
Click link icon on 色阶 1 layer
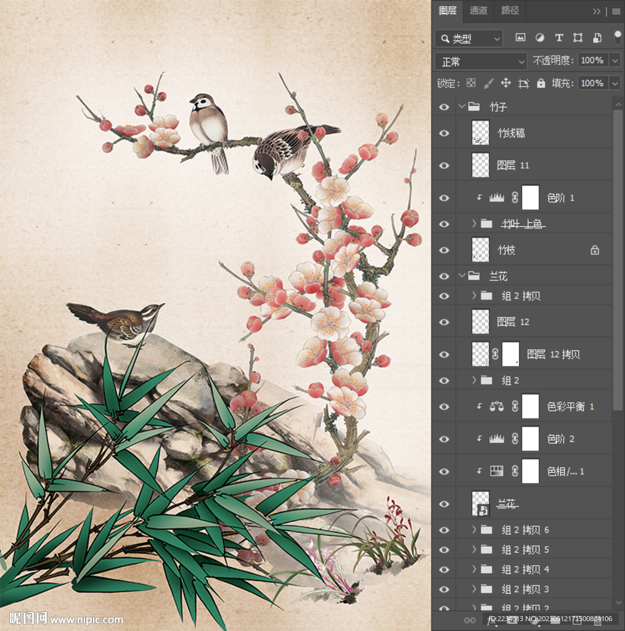[x=515, y=198]
